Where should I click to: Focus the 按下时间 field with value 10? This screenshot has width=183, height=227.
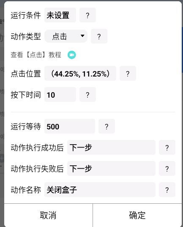coord(60,95)
